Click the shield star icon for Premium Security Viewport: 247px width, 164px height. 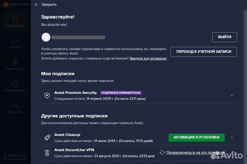[47, 96]
